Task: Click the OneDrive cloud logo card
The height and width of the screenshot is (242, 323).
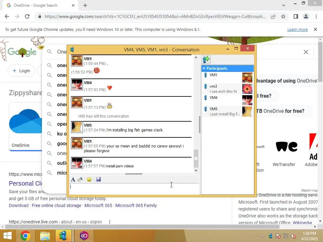Action: pos(26,127)
